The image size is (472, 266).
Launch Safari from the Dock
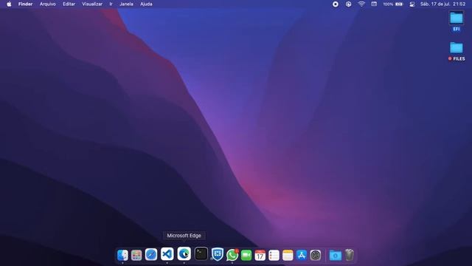tap(151, 255)
